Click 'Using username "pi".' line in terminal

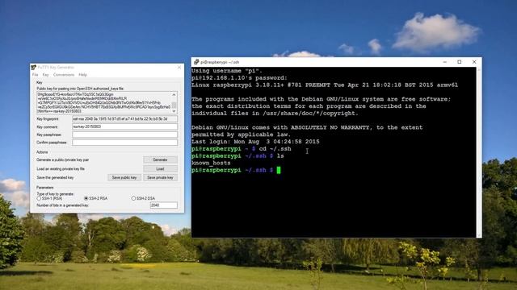pyautogui.click(x=227, y=71)
